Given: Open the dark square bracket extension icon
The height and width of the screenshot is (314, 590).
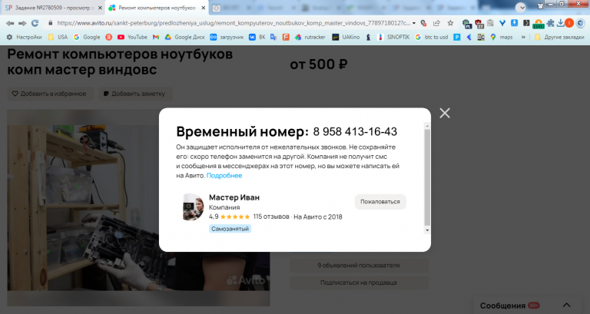Looking at the screenshot, I should 526,23.
